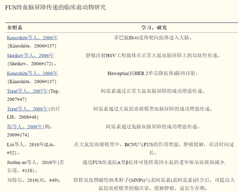Select the citation text 2009#174}

18,135
